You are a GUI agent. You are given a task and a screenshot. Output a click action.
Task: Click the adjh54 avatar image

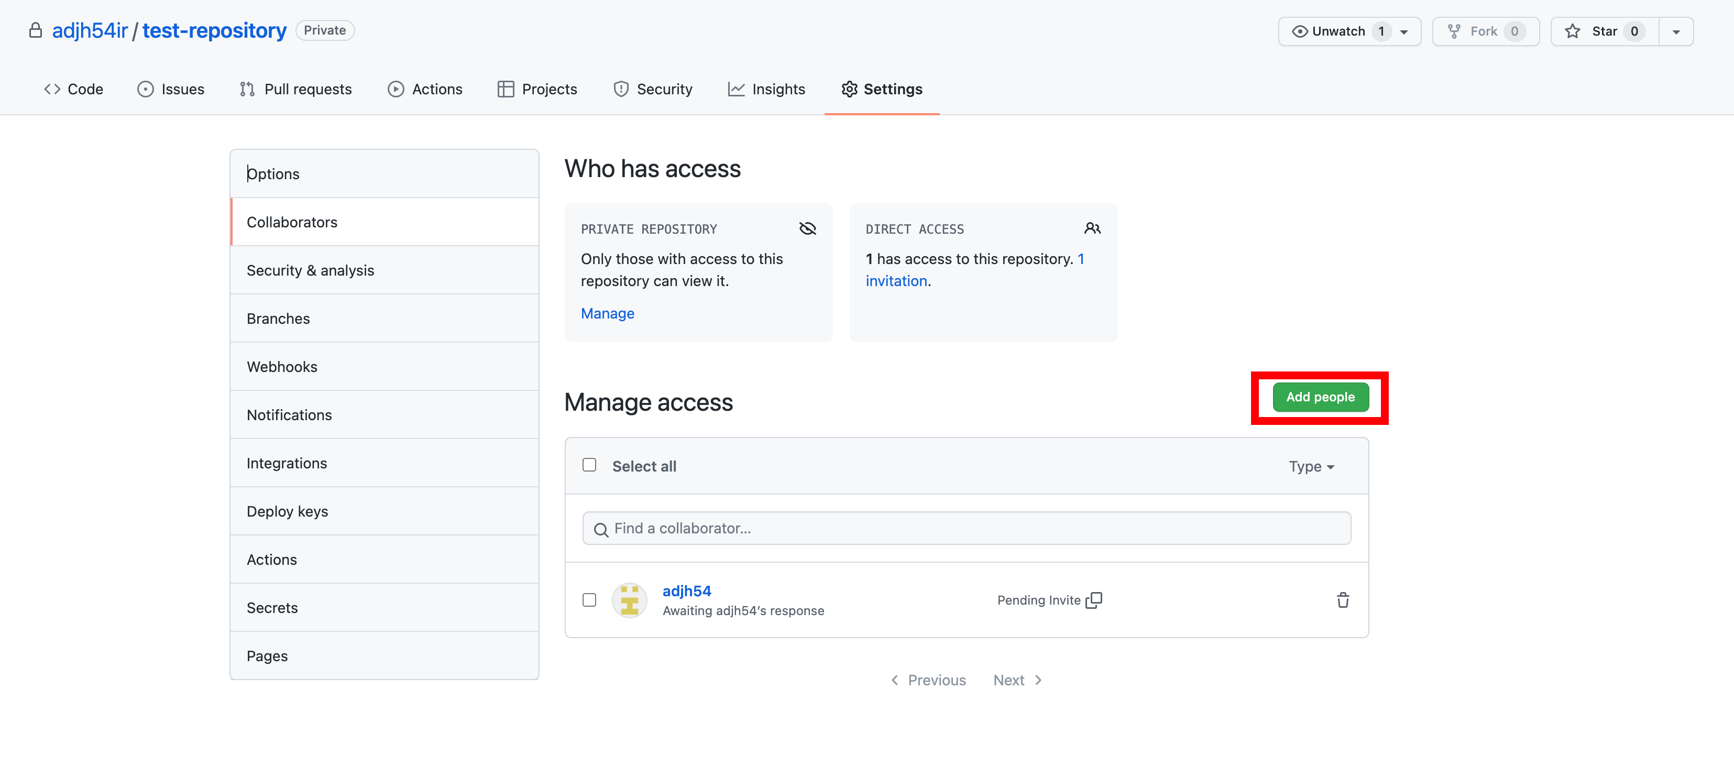(629, 600)
